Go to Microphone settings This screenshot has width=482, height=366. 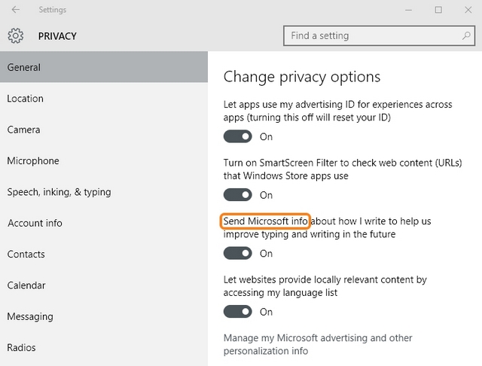pos(33,160)
